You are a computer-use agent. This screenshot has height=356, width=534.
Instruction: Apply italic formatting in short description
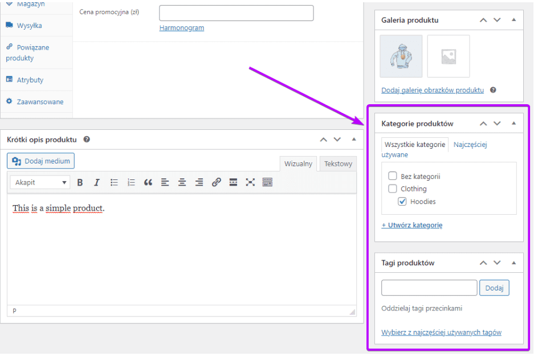[x=97, y=182]
